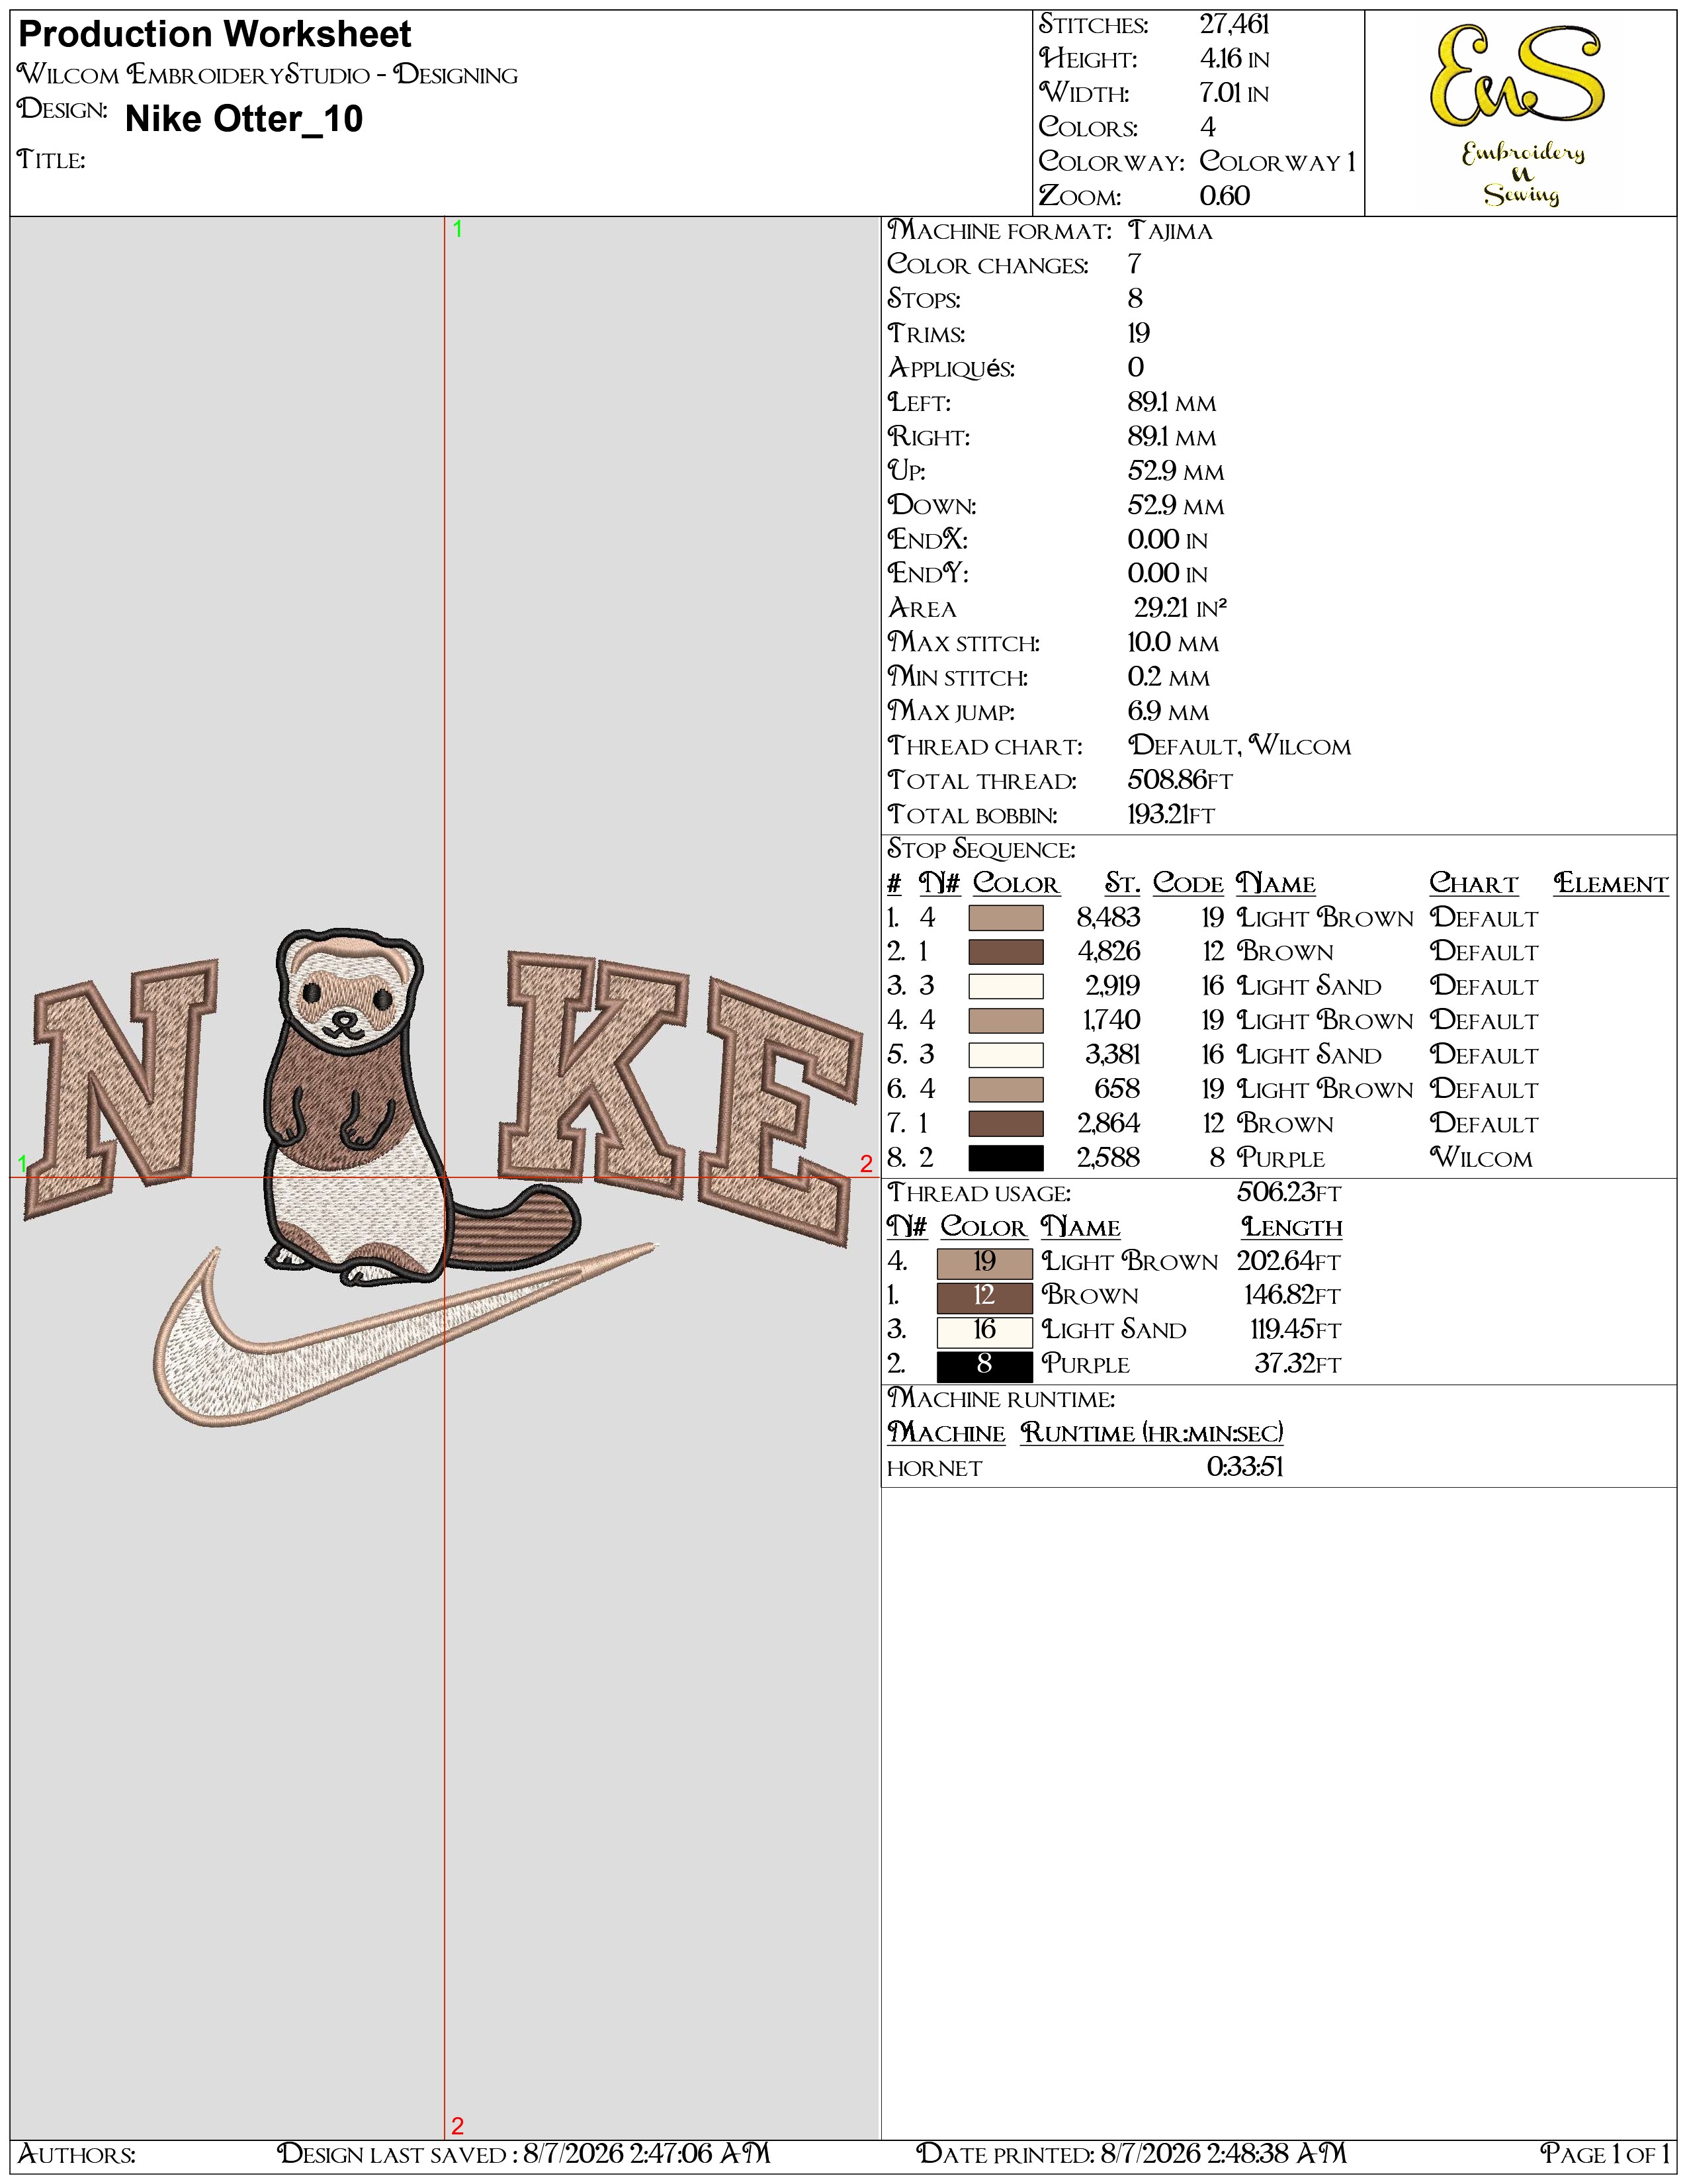Select the max stitch value "10.0 MM"

coord(1174,643)
